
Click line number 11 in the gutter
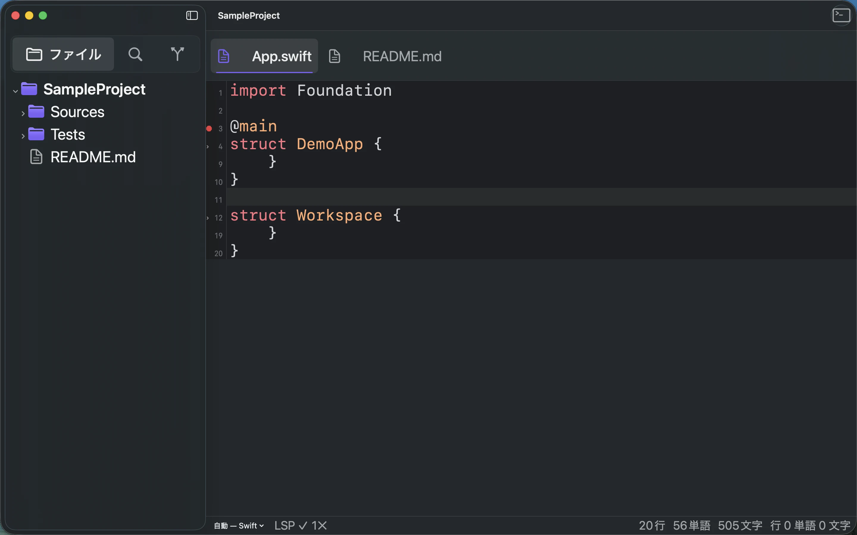(218, 200)
